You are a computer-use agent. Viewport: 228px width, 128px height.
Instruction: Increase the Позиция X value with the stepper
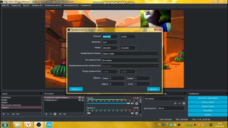(118, 36)
